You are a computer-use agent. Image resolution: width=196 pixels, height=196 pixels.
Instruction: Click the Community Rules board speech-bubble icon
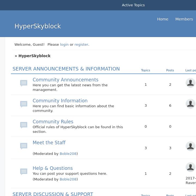(x=24, y=125)
